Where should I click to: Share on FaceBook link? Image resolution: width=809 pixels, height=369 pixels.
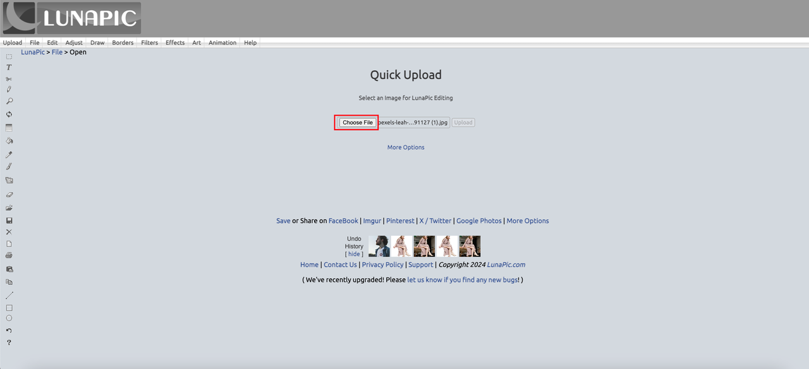[343, 221]
